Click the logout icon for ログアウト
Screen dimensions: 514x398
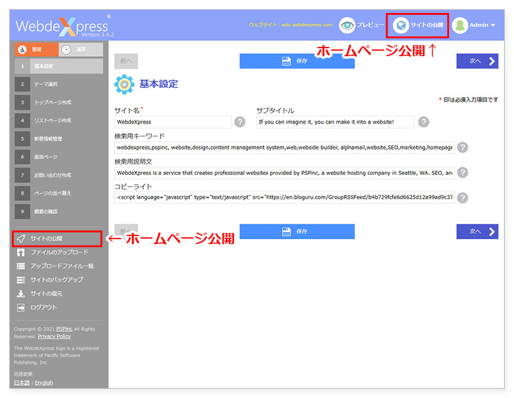click(21, 307)
